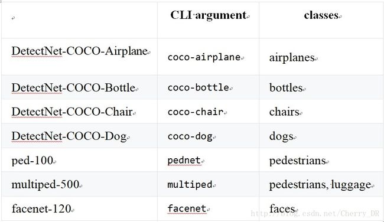Select the coco-chair argument text
The image size is (384, 222).
pos(196,112)
